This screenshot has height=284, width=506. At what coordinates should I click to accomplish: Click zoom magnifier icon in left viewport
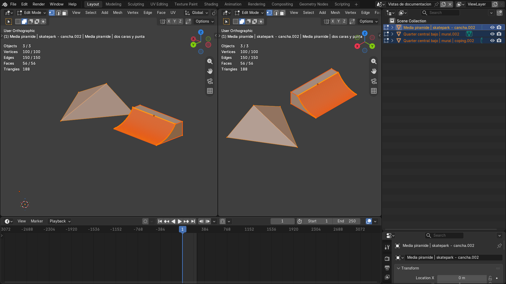coord(210,61)
